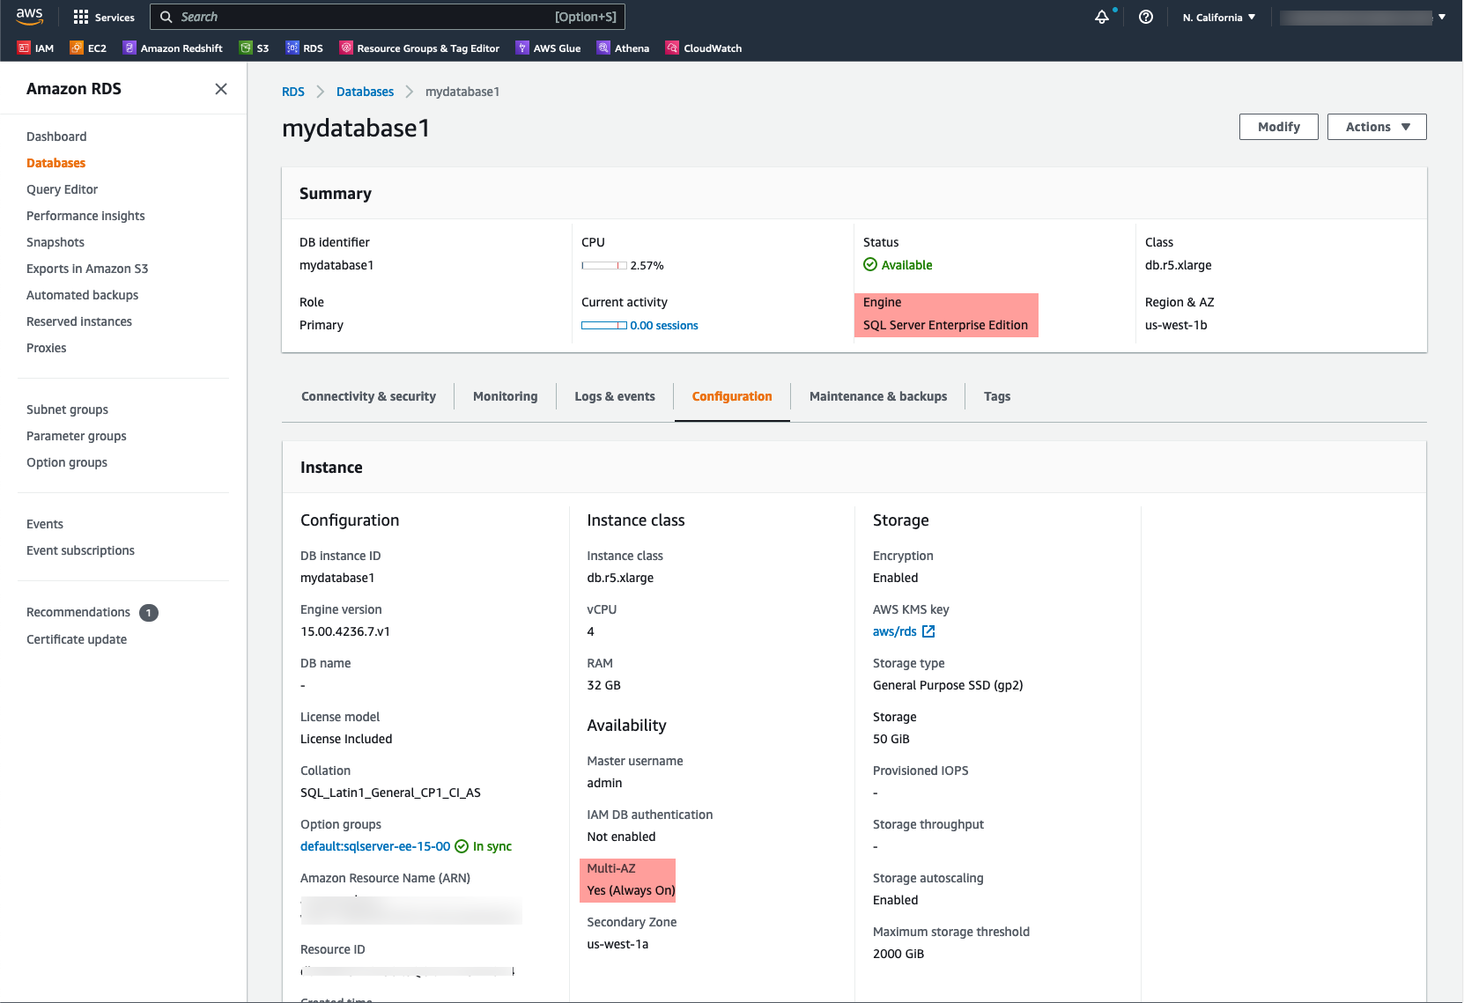
Task: Open Event subscriptions in sidebar
Action: tap(80, 550)
